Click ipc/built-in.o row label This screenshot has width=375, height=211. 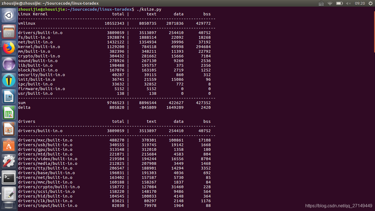pyautogui.click(x=35, y=84)
